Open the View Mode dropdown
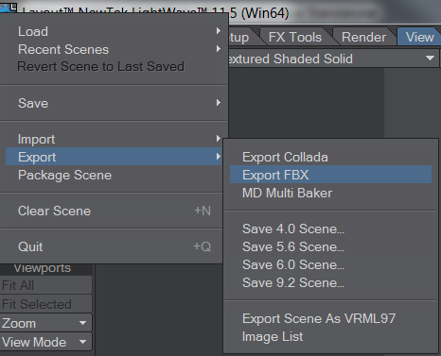The width and height of the screenshot is (441, 356). click(x=45, y=342)
